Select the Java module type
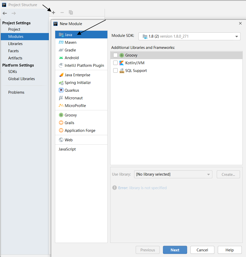This screenshot has height=257, width=246. pos(81,35)
